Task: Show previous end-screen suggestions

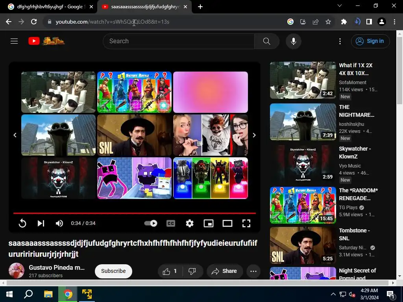Action: pyautogui.click(x=15, y=135)
